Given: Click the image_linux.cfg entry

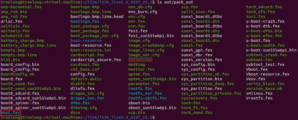Looking at the screenshot, I should [x=146, y=50].
